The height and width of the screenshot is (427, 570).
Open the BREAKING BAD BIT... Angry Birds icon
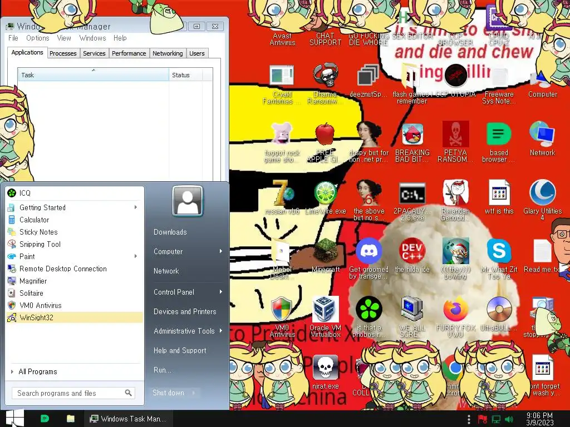[x=412, y=143]
